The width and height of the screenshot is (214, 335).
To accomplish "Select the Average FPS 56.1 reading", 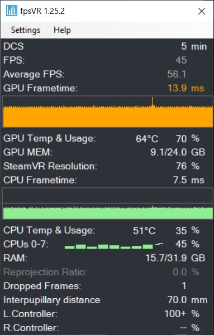I will tap(177, 74).
